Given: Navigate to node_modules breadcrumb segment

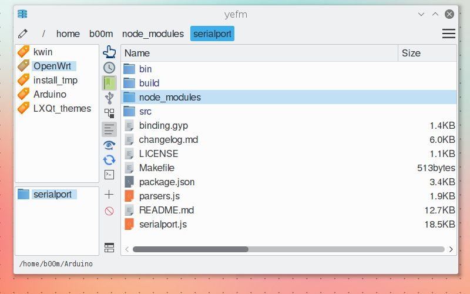Looking at the screenshot, I should (x=153, y=34).
